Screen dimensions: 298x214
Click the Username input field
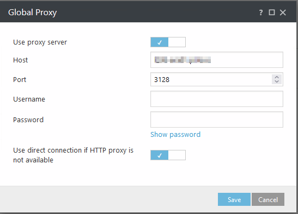tap(217, 99)
